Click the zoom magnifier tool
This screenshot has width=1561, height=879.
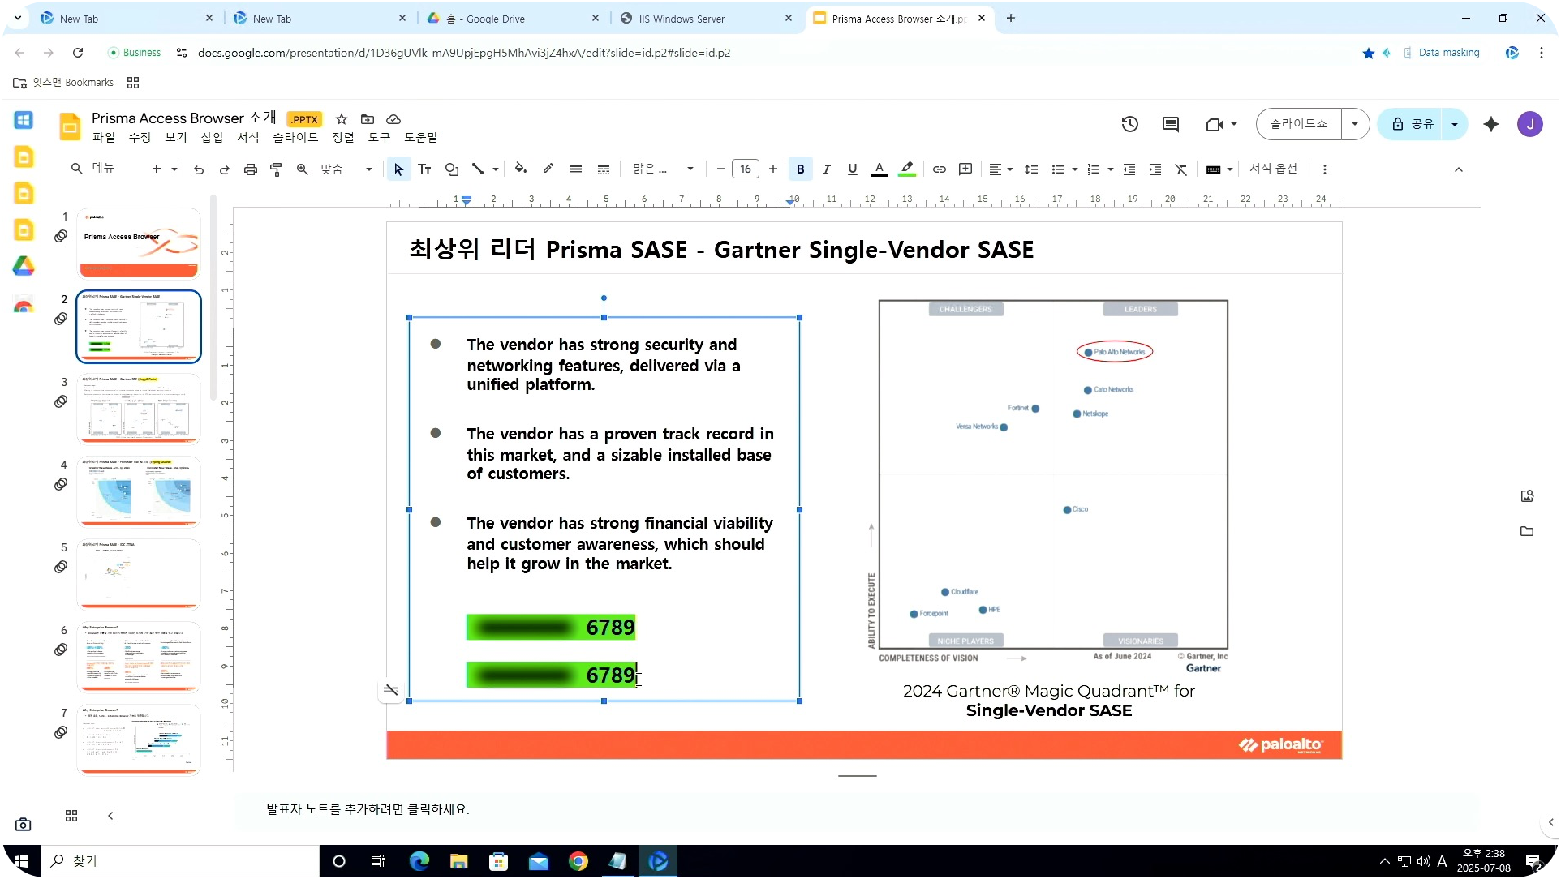tap(302, 169)
